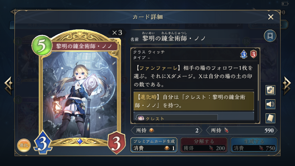Click the プレミアムカード生成 button

point(154,145)
